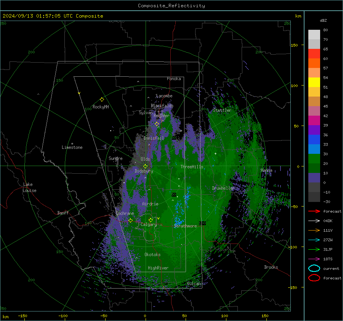
Task: Click the Stettler label
Action: point(222,110)
